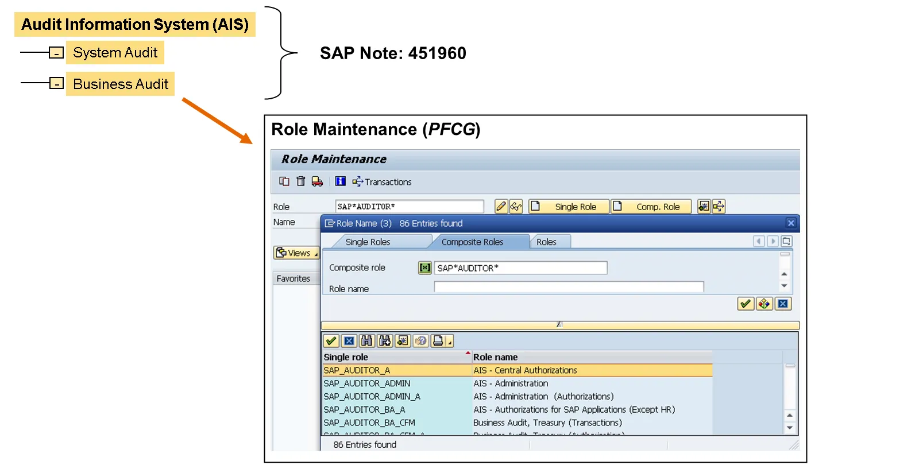Sort by the Single role column header
Viewport: 919px width, 469px height.
[x=396, y=357]
